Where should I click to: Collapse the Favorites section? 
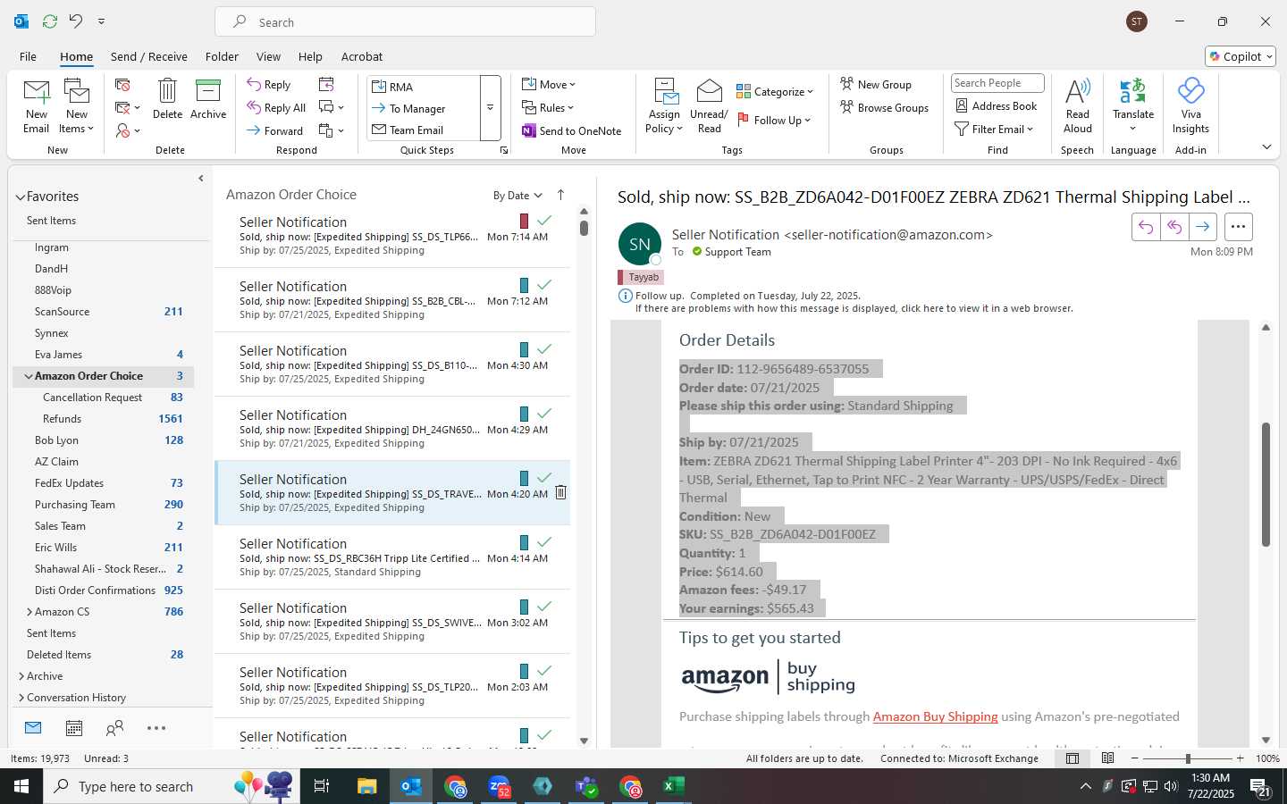tap(20, 197)
